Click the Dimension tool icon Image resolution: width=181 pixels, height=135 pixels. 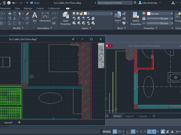45,16
